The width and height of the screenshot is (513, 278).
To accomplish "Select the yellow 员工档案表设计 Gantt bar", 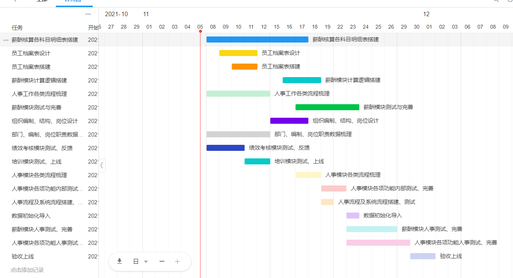I will pyautogui.click(x=238, y=53).
